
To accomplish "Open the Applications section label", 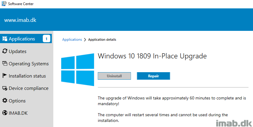I will (x=22, y=39).
